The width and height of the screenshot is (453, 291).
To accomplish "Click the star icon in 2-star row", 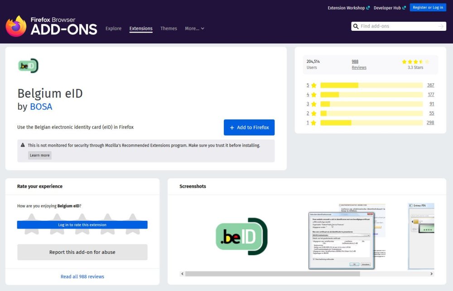I will point(314,114).
